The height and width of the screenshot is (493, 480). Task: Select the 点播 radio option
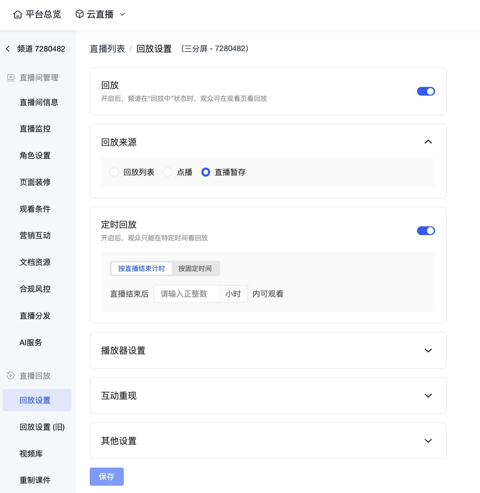tap(168, 172)
